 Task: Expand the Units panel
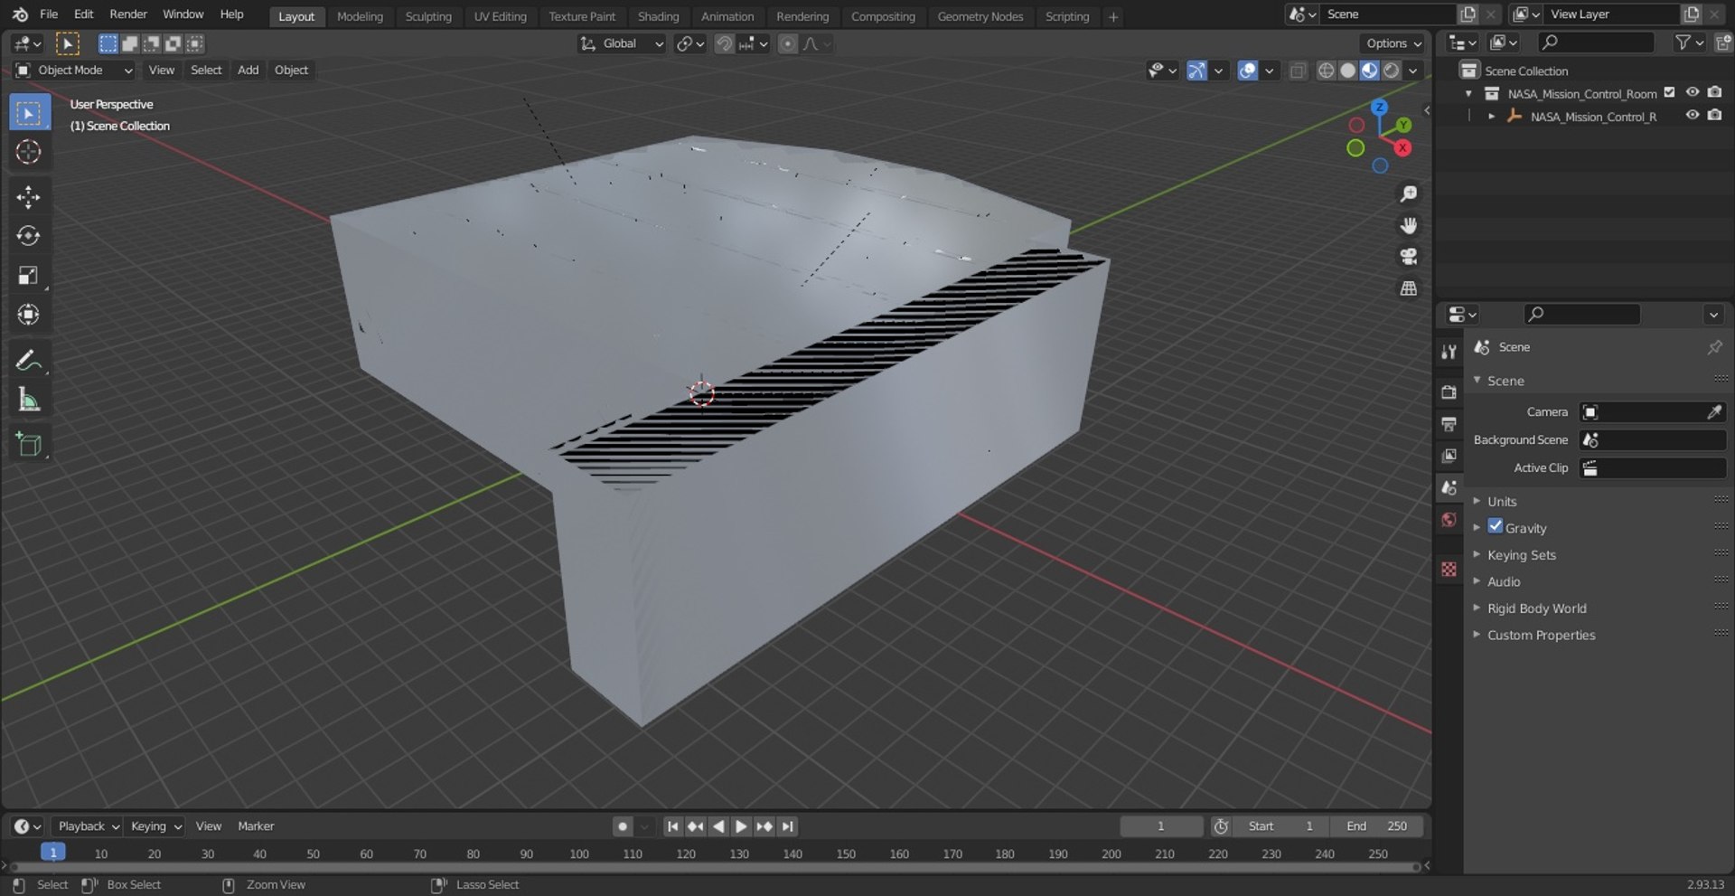point(1502,502)
